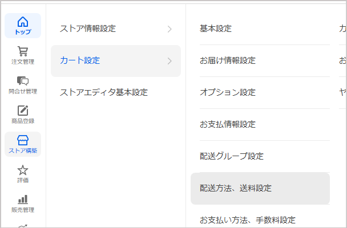Expand chevron next to カート設定
This screenshot has width=347, height=228.
coord(170,61)
